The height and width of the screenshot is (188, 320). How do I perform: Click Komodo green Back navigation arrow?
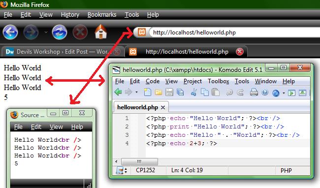[x=118, y=92]
